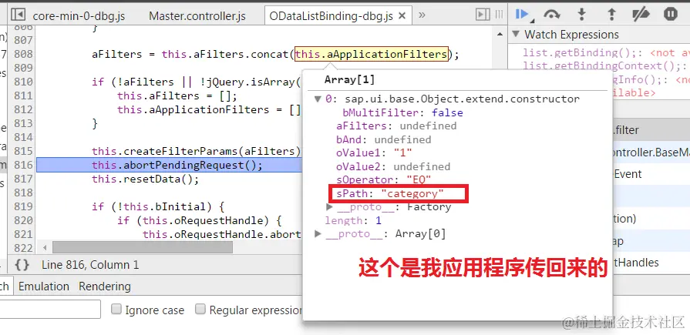Image resolution: width=690 pixels, height=335 pixels.
Task: Switch to the Master.controller.js tab
Action: click(x=197, y=16)
